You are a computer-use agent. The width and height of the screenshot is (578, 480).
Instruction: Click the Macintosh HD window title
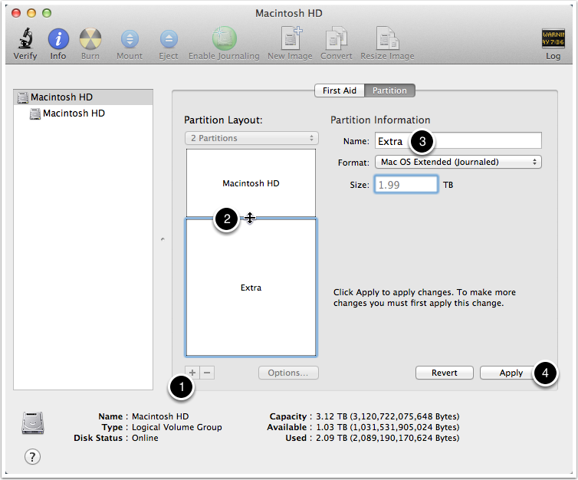pyautogui.click(x=289, y=13)
